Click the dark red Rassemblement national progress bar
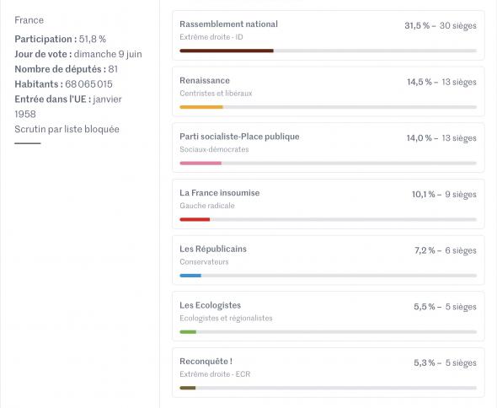 pos(227,51)
